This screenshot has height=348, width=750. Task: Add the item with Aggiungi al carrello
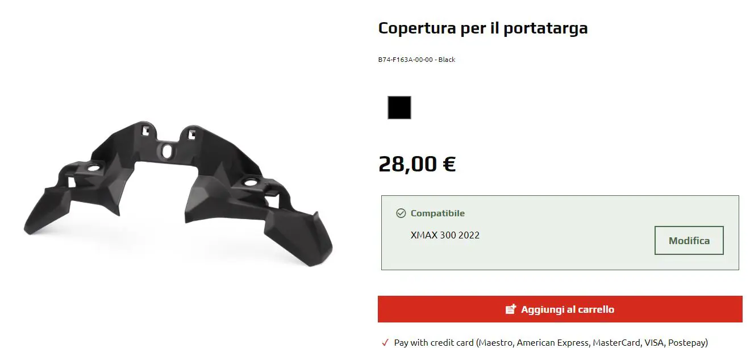[560, 309]
